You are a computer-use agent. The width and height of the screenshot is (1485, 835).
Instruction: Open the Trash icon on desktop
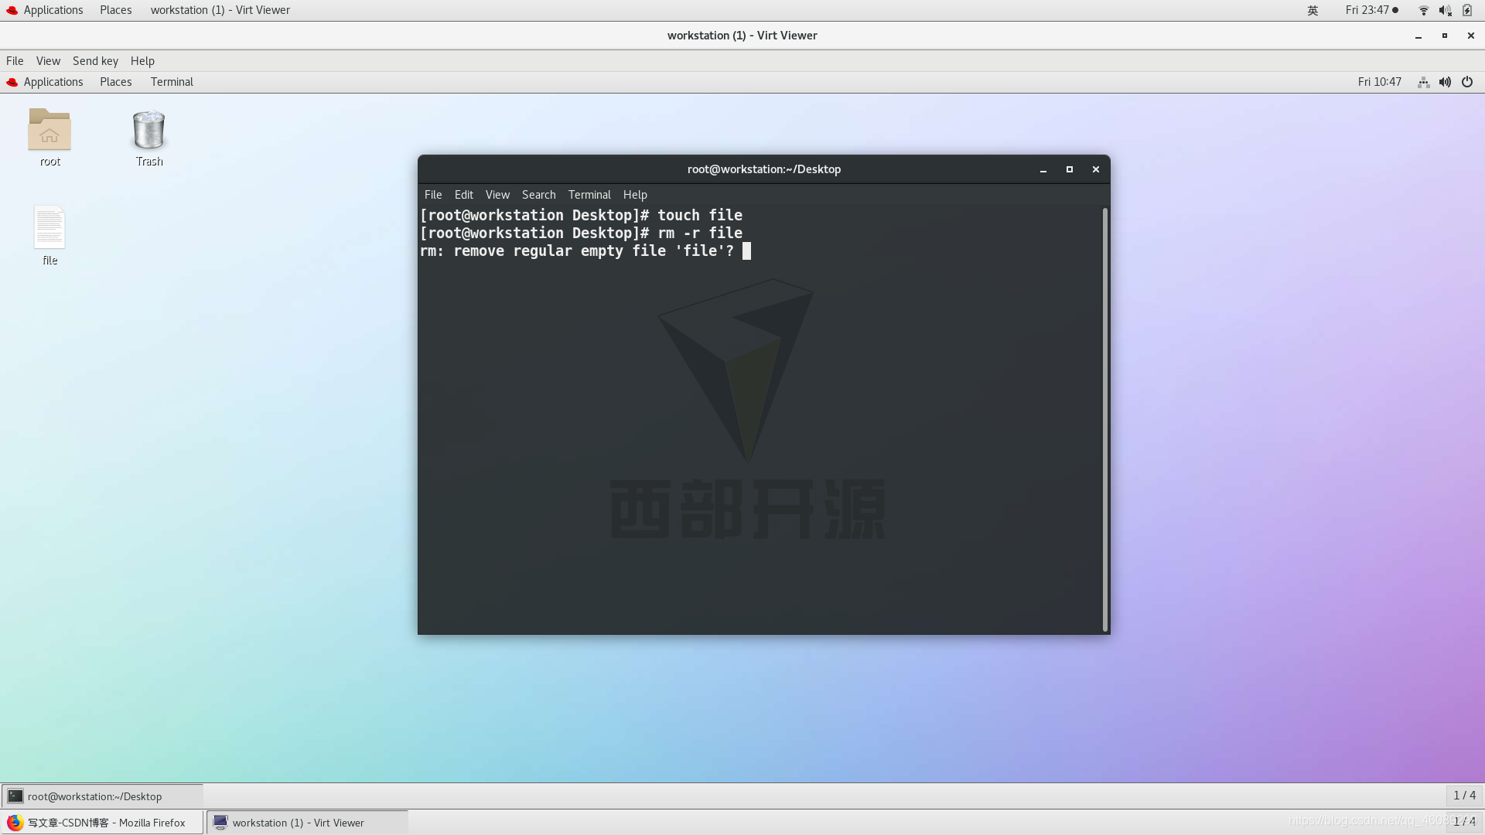pos(148,129)
